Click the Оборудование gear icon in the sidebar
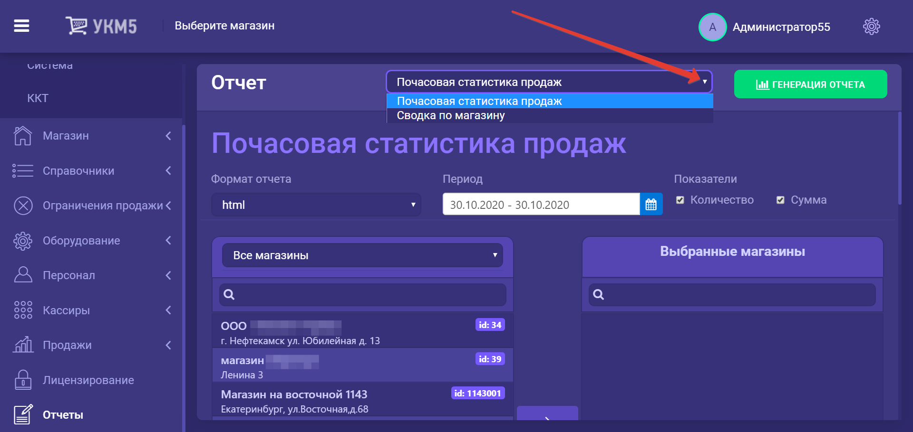 (22, 241)
